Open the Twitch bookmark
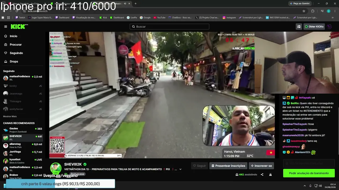339x190 pixels. [x=20, y=18]
